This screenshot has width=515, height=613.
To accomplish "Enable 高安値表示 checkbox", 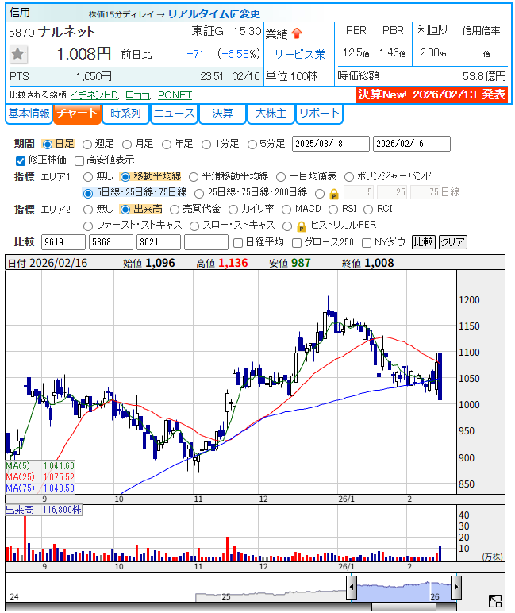I will [79, 160].
